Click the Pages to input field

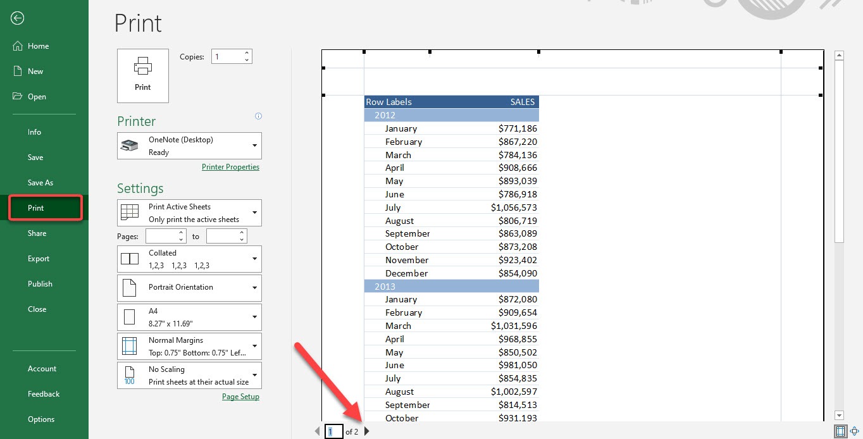click(x=222, y=236)
